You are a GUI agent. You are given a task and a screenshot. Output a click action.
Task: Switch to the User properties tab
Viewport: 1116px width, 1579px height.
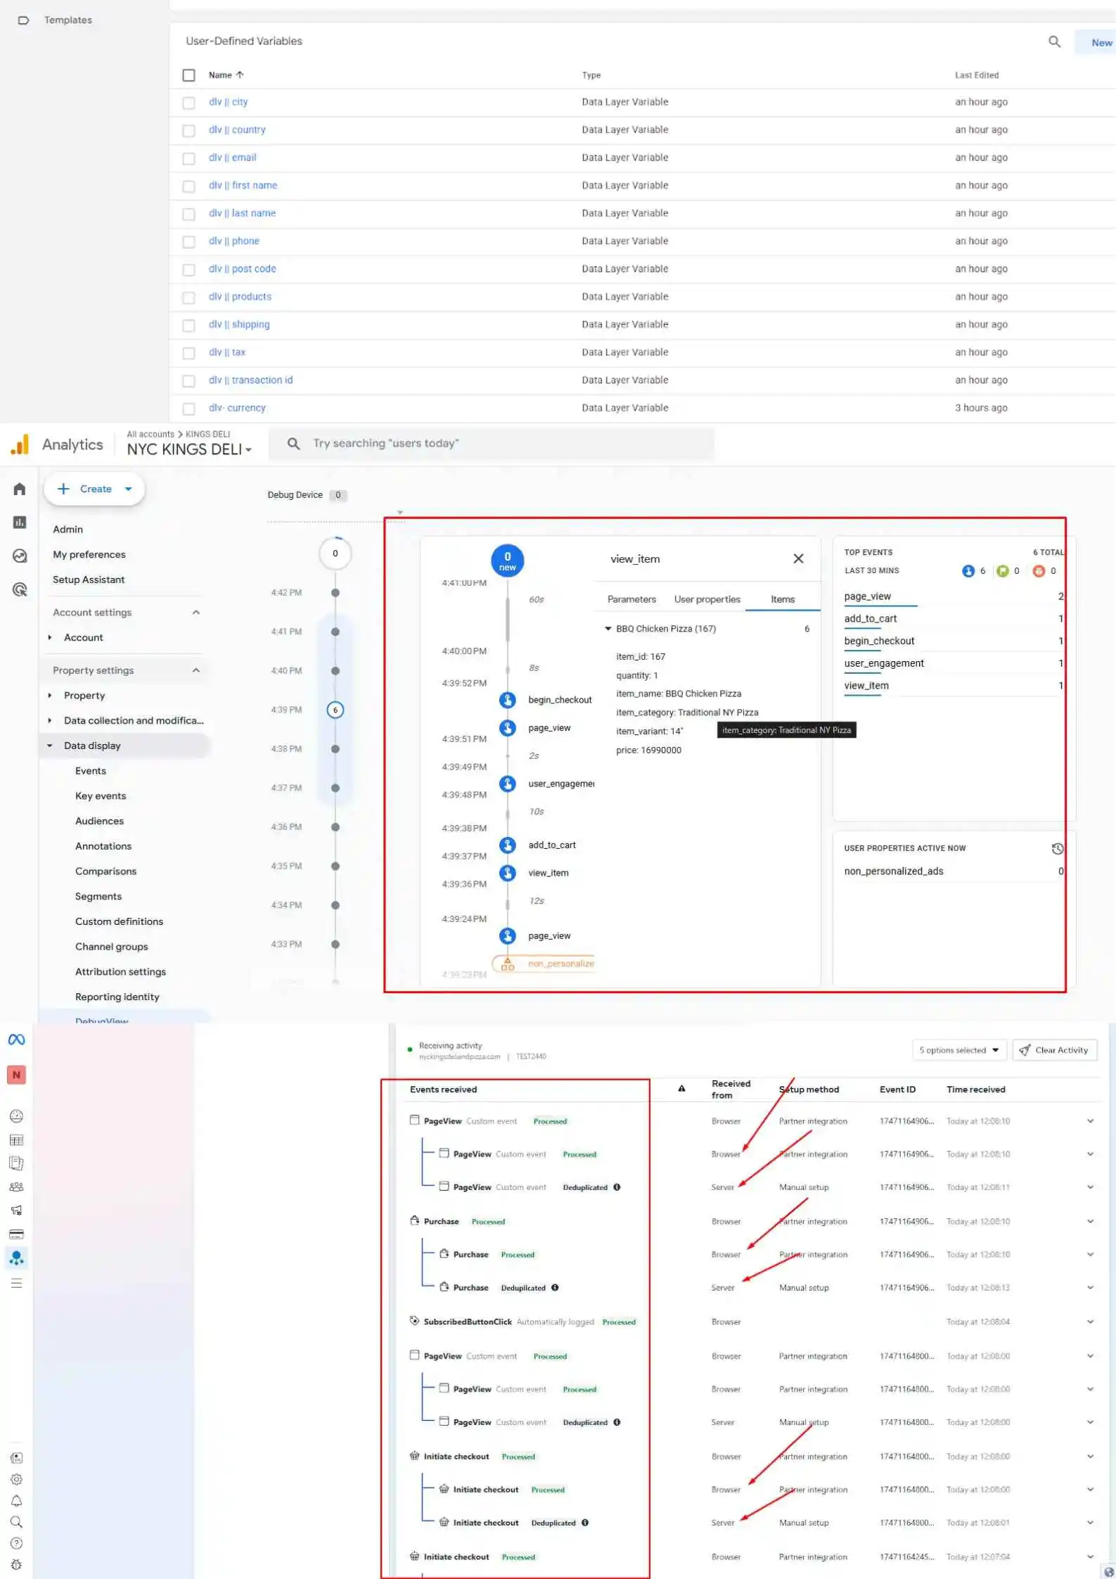(707, 599)
